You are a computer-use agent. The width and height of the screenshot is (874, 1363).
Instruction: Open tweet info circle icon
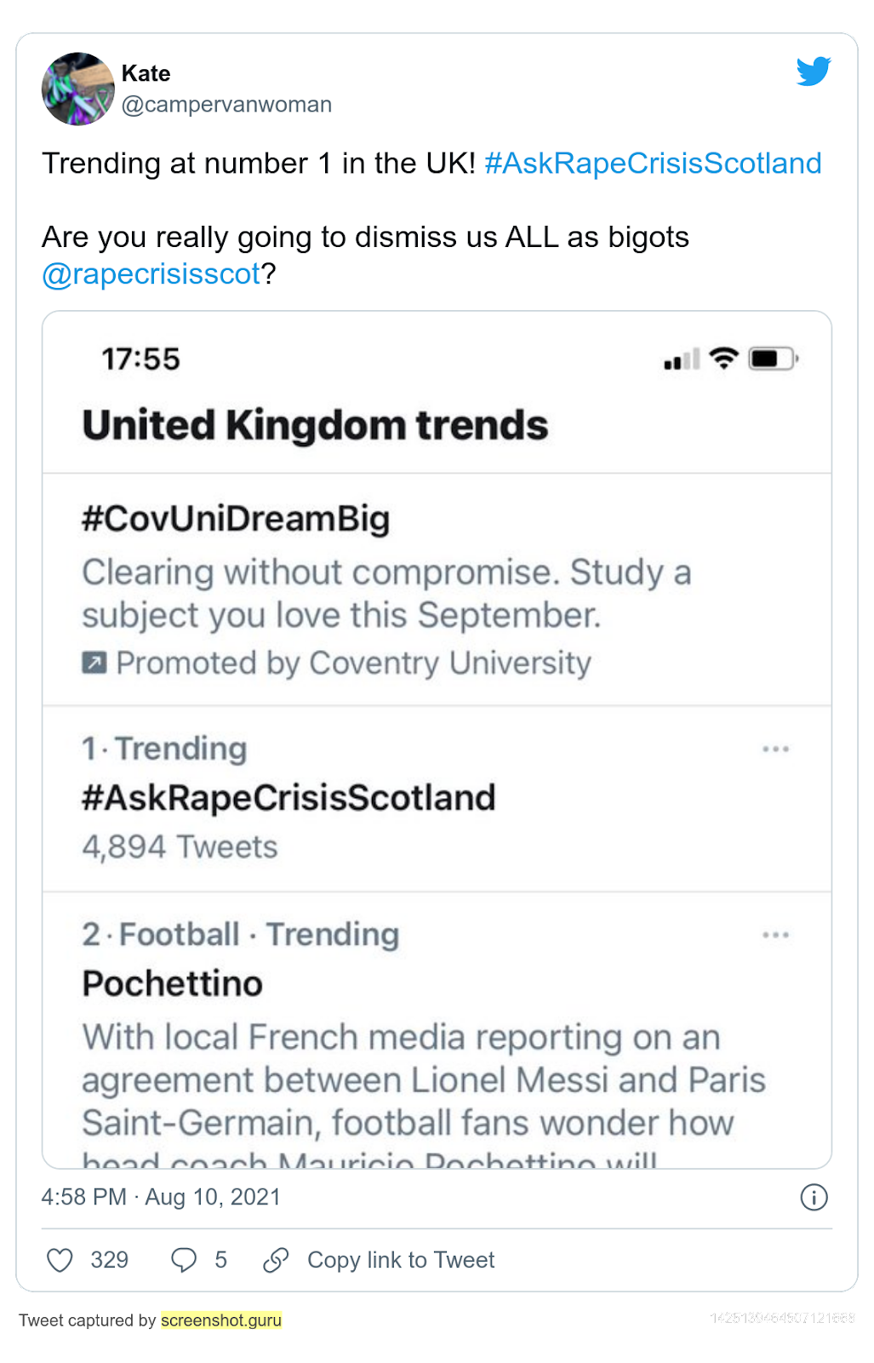814,1198
